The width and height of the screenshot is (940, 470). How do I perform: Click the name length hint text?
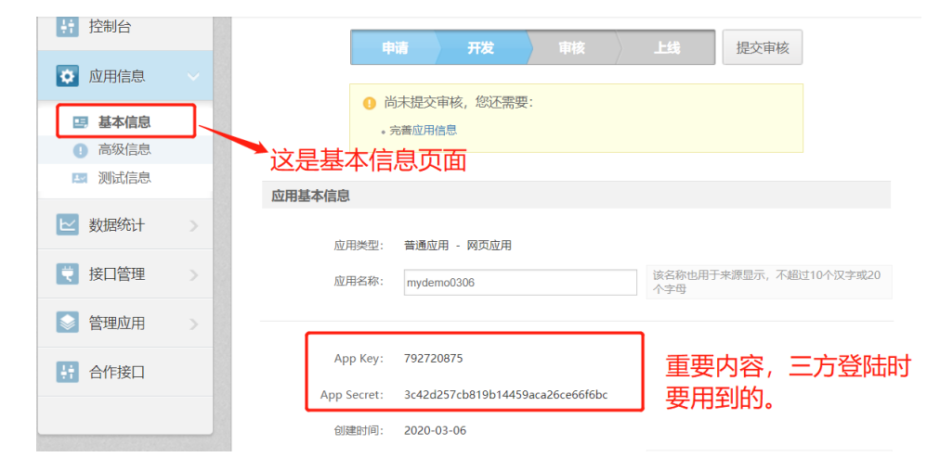766,282
